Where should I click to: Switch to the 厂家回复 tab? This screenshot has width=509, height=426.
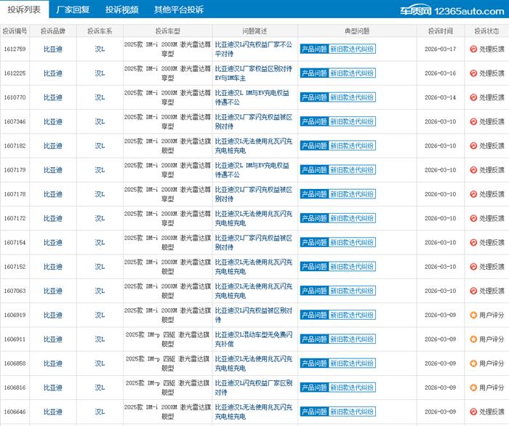(x=73, y=10)
